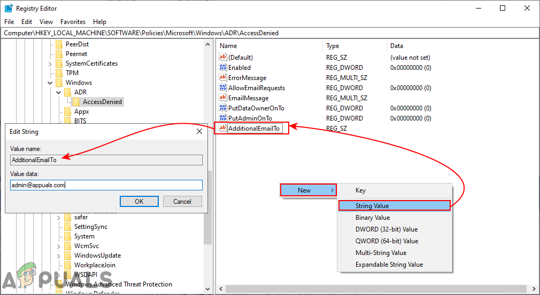Click the WorkplaceJoin folder icon
The height and width of the screenshot is (295, 540).
[67, 265]
